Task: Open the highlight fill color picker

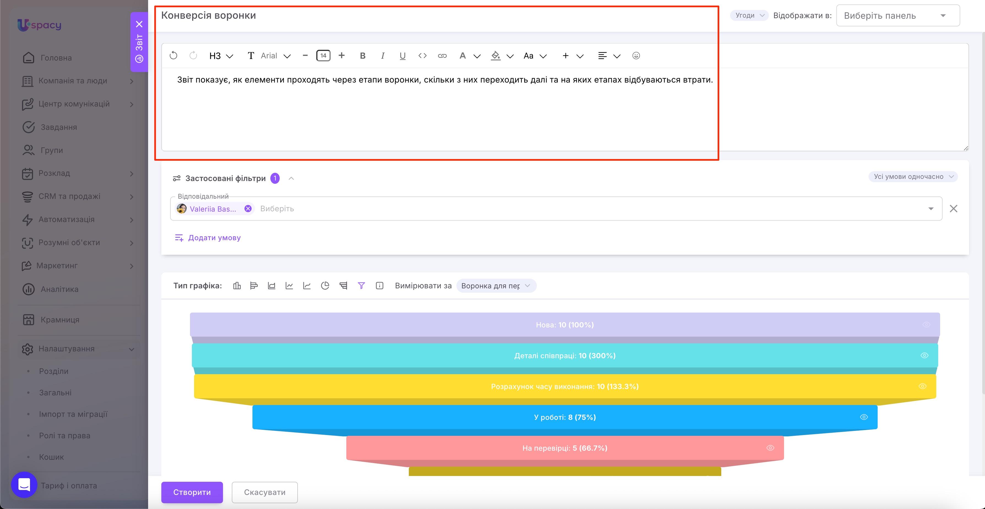Action: click(496, 56)
